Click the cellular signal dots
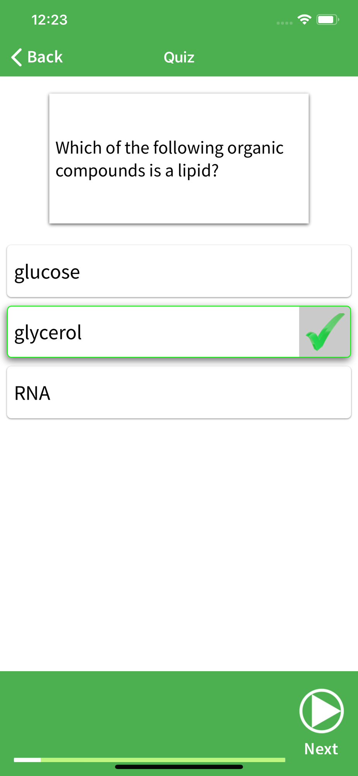Viewport: 358px width, 776px height. (284, 23)
